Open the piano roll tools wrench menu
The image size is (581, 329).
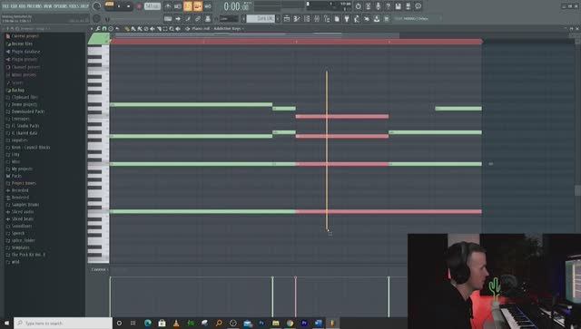point(98,28)
